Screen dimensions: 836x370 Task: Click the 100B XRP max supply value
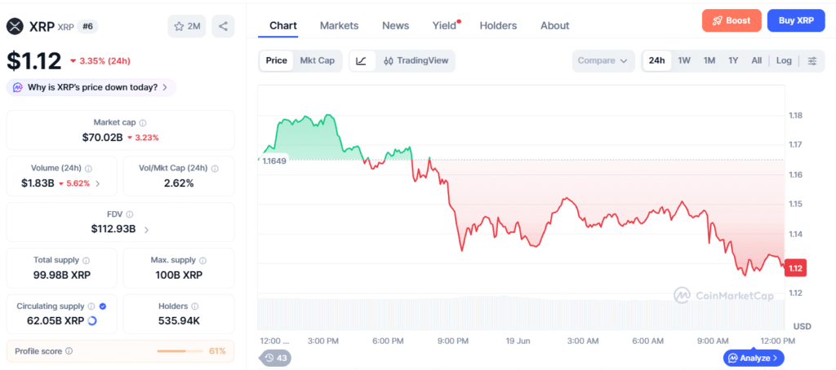click(179, 275)
